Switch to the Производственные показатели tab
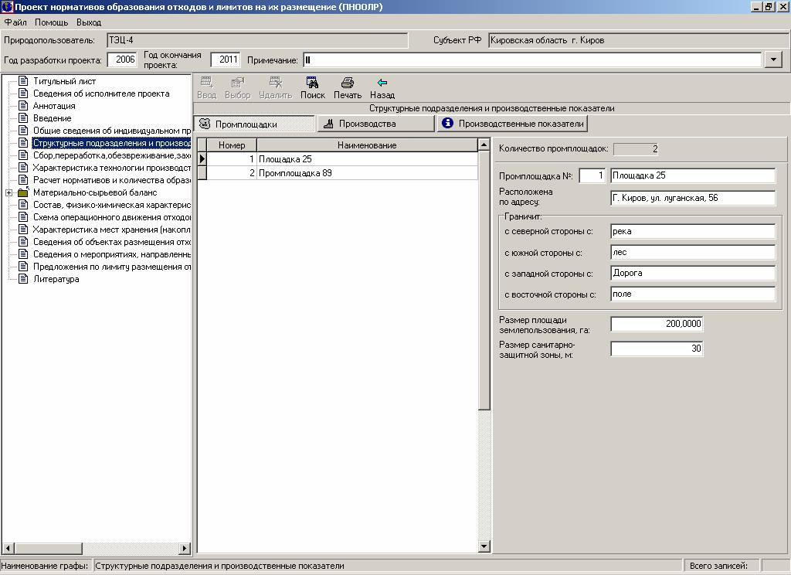Screen dimensions: 791x575 512,124
